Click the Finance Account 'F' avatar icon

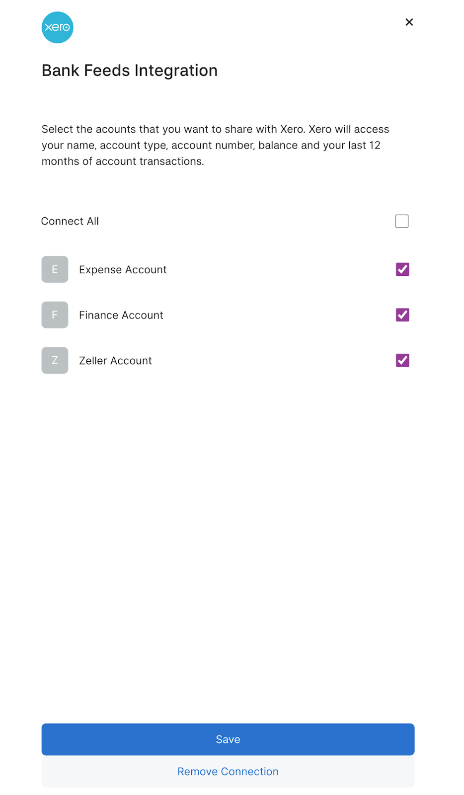(55, 315)
